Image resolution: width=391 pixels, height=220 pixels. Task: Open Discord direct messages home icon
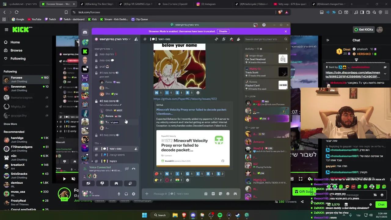[85, 32]
